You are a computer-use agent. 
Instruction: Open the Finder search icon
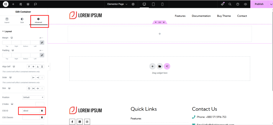[230, 4]
